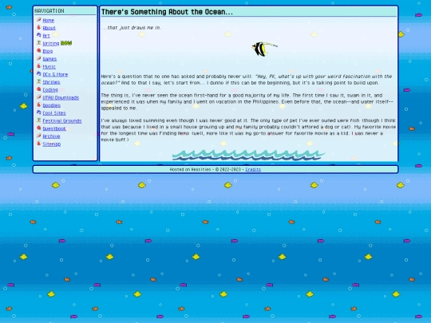Click the paragraph starting "The thing is"
This screenshot has height=323, width=431.
(x=247, y=101)
